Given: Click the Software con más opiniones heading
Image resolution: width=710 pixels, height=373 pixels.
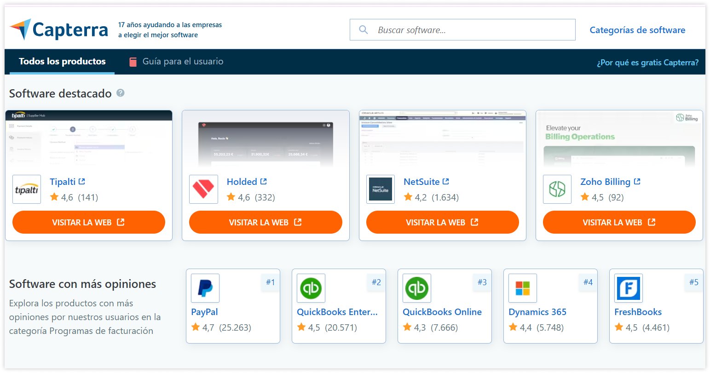Looking at the screenshot, I should pos(83,284).
